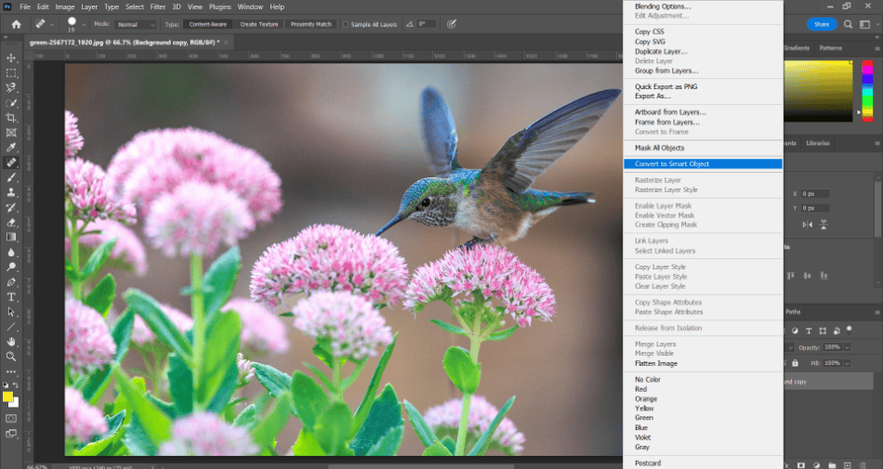The image size is (883, 469).
Task: Click the rainbow hue slider strip
Action: tap(867, 90)
